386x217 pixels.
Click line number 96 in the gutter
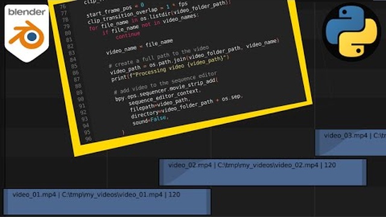pyautogui.click(x=88, y=139)
